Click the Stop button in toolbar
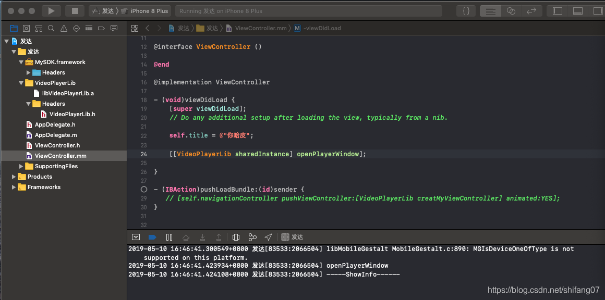 click(75, 11)
